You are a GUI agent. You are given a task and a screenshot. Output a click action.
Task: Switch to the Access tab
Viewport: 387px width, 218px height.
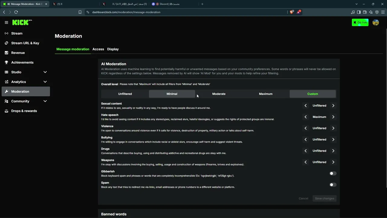coord(98,49)
